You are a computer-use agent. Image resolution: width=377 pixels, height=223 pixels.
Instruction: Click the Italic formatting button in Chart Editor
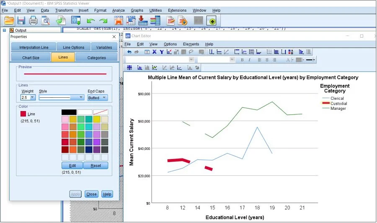(x=249, y=60)
